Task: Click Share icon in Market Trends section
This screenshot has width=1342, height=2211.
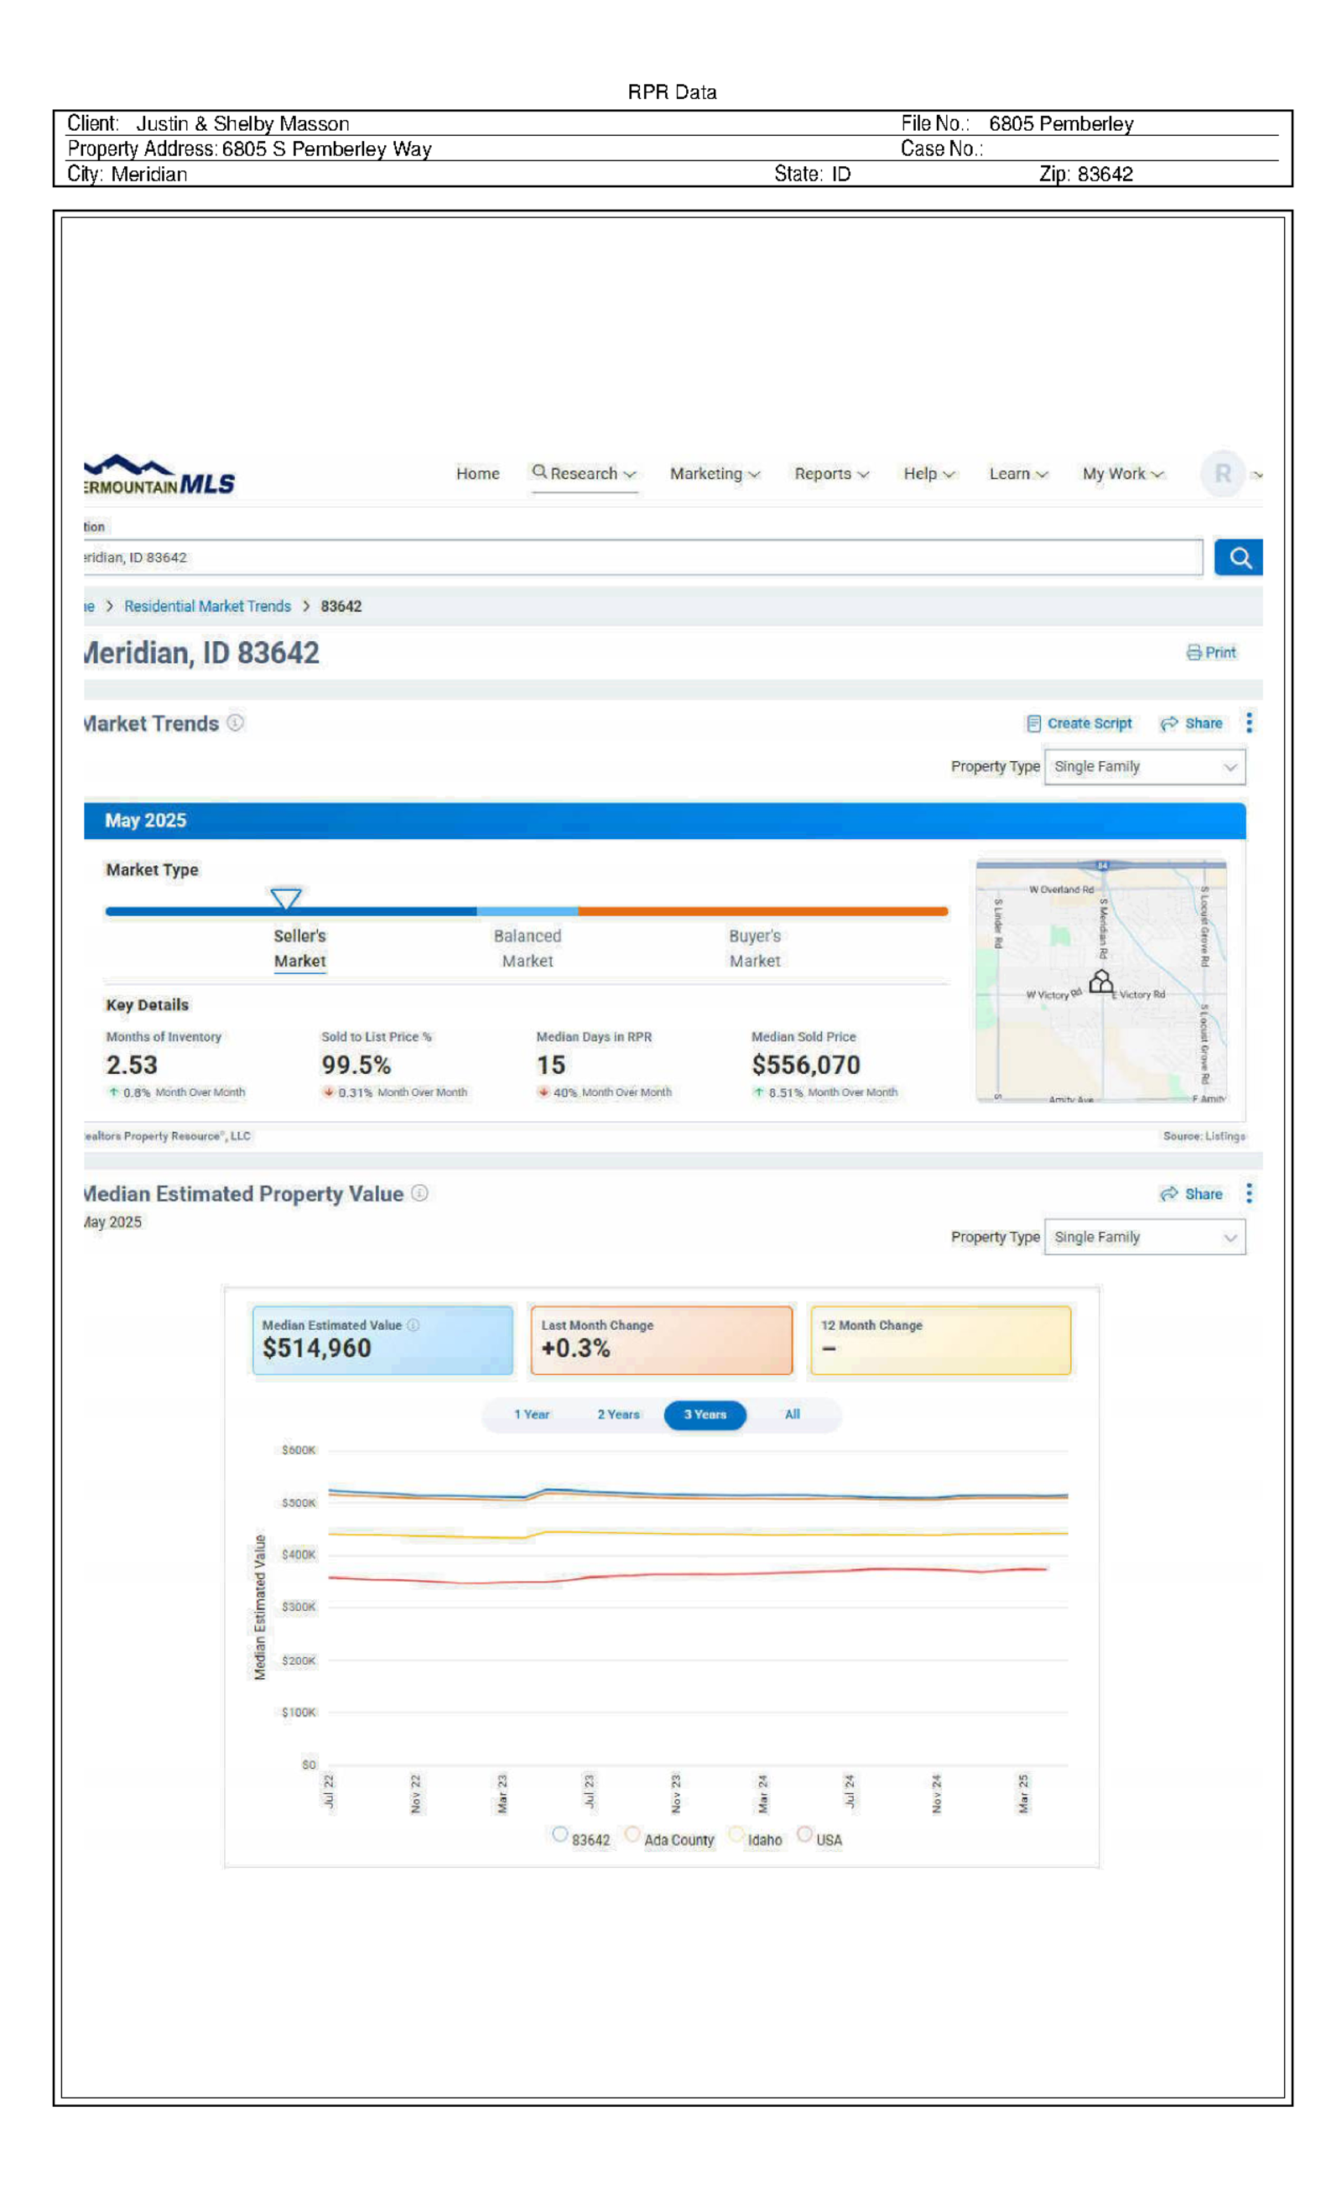Action: [1168, 723]
